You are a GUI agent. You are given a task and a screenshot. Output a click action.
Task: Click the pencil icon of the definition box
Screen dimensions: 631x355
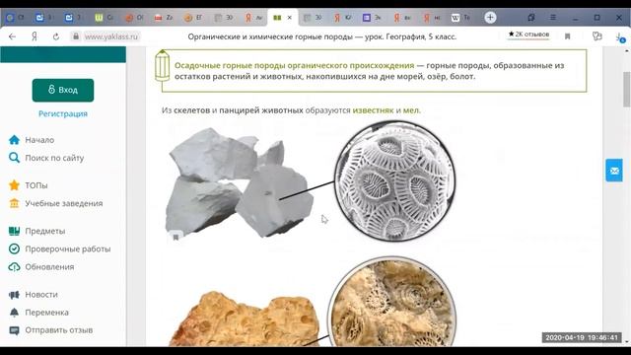pyautogui.click(x=162, y=66)
